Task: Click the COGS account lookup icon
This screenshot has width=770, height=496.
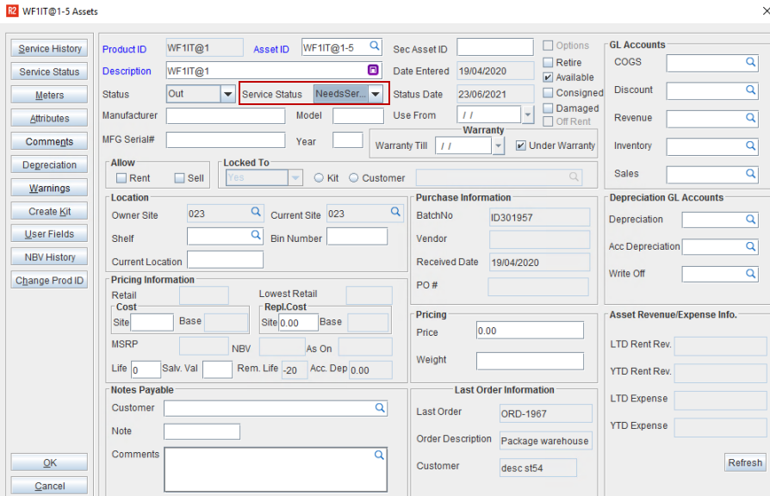Action: [750, 63]
